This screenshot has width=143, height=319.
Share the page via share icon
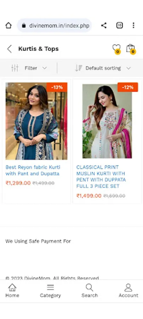point(104,26)
